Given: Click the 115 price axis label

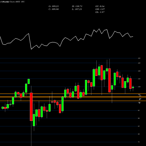Looking at the screenshot, I should [139, 79].
